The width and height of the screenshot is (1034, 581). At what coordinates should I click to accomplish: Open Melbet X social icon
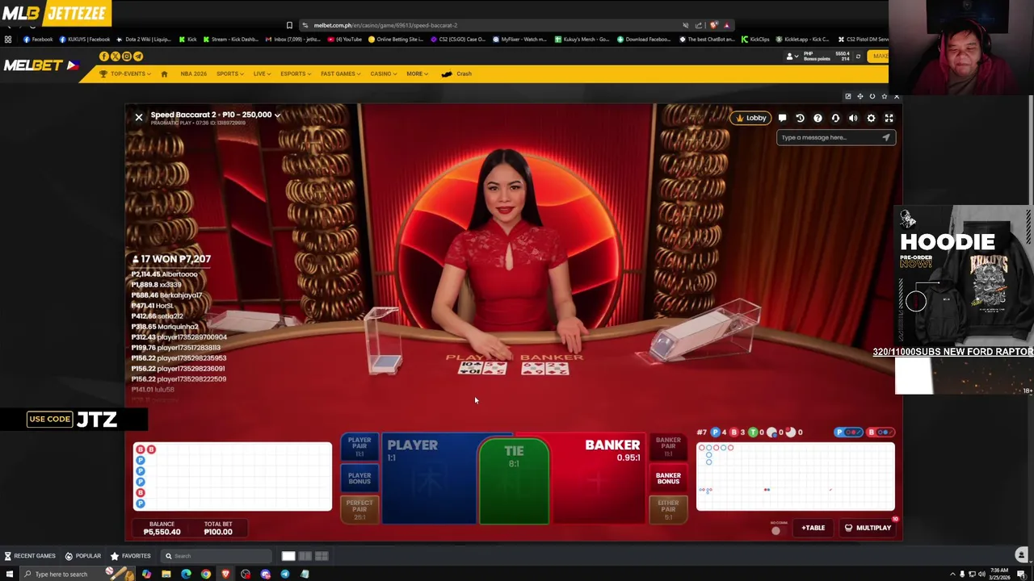point(116,56)
